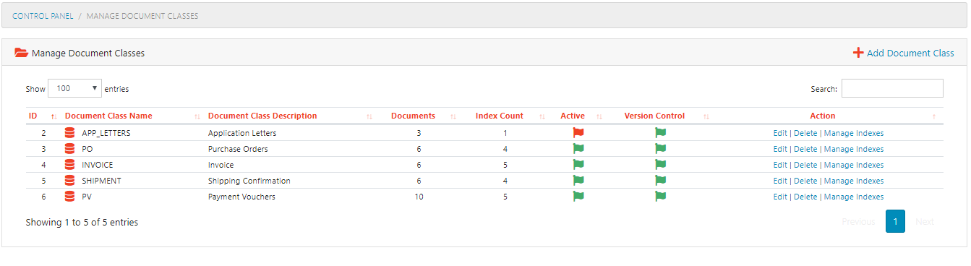Sort by the Active column
The height and width of the screenshot is (266, 971).
(578, 116)
